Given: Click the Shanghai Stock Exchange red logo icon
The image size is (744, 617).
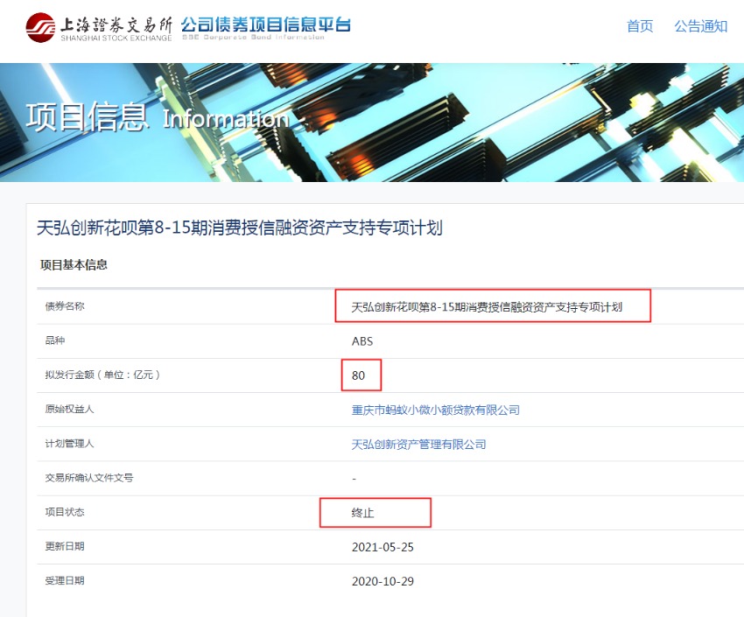Looking at the screenshot, I should click(40, 27).
